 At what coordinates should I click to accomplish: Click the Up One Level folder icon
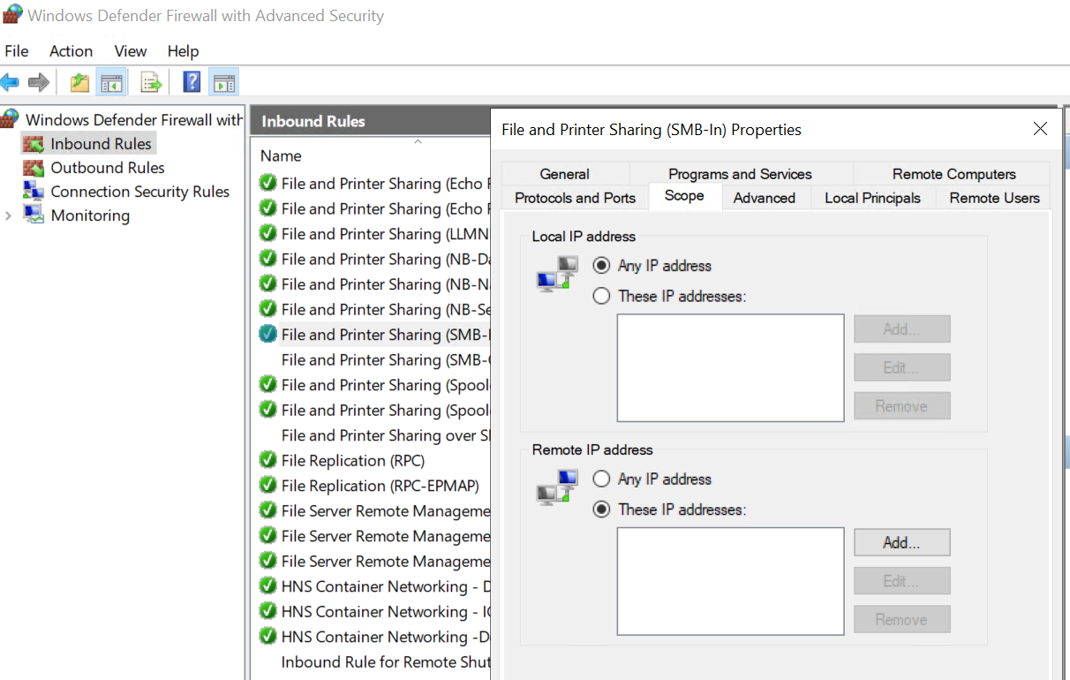tap(79, 83)
